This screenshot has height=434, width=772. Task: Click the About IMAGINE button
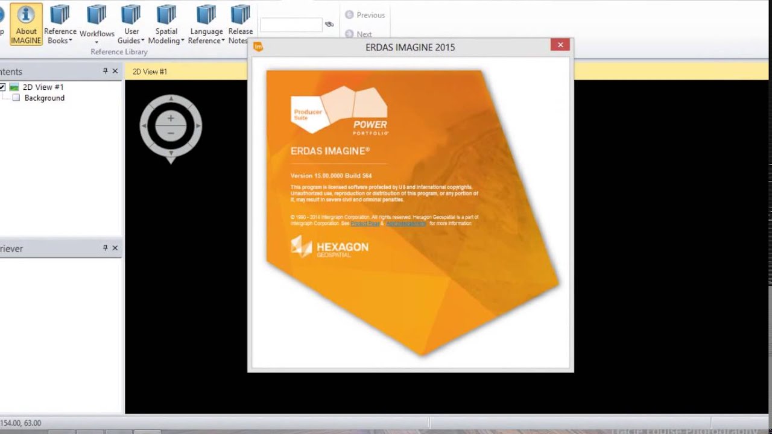click(x=27, y=24)
